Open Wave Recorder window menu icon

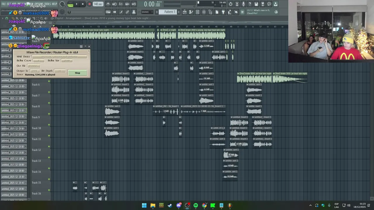coord(81,46)
